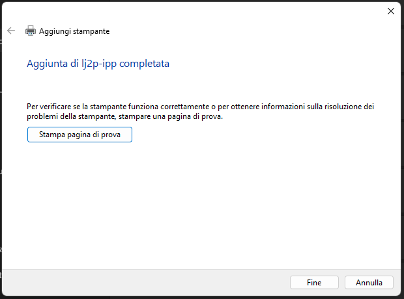Click the text line starting Per verificare

point(200,107)
